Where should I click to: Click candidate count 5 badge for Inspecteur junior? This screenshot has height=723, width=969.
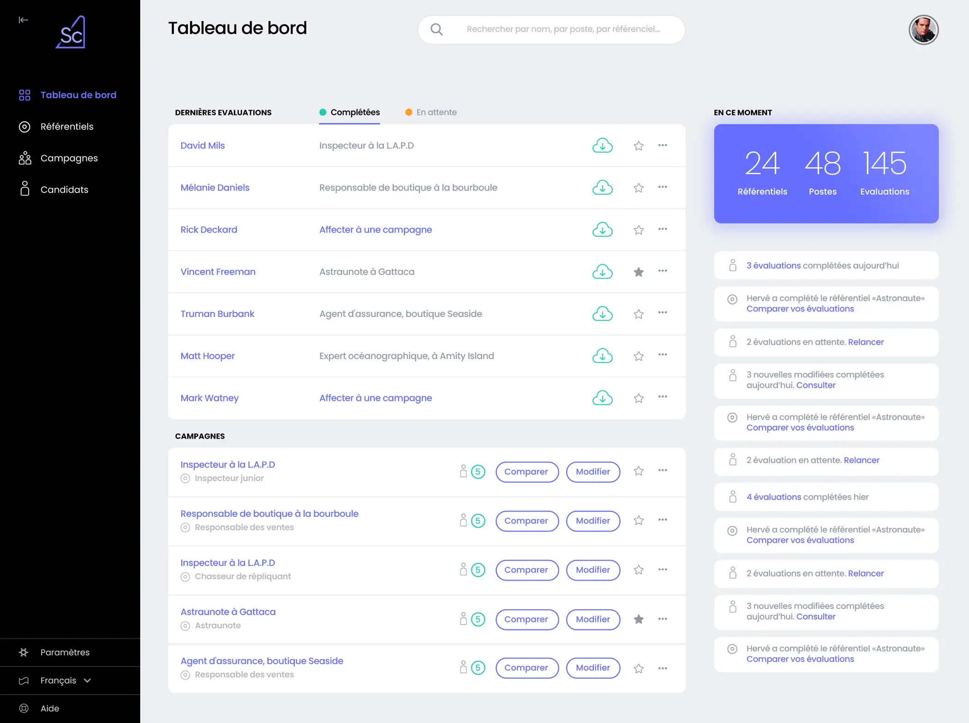(x=478, y=472)
